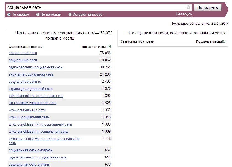Open 'www odnoklassniki ru социальная сеть' link
This screenshot has width=232, height=167.
40,124
